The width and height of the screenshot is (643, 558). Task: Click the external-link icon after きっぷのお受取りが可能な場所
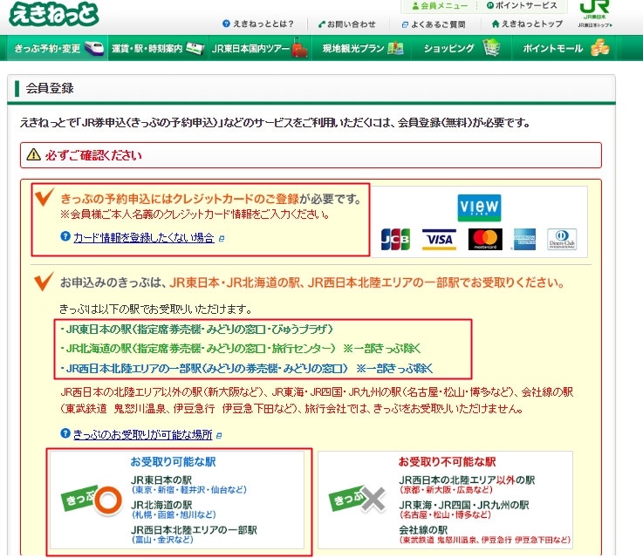coord(219,436)
